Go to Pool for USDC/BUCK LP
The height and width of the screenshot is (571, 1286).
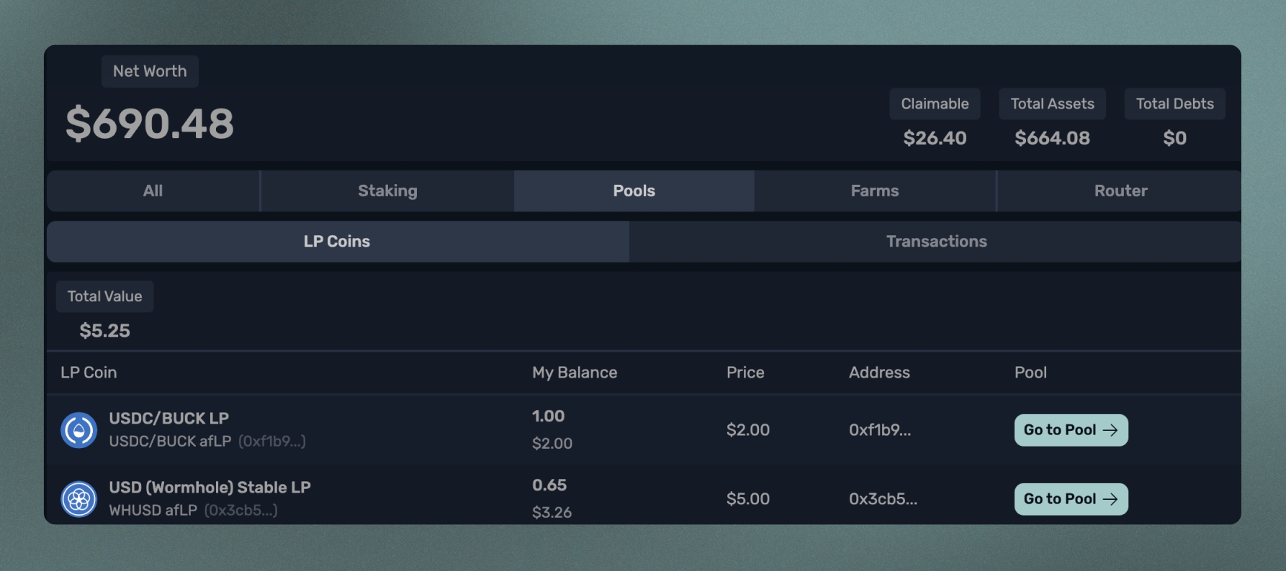coord(1071,430)
